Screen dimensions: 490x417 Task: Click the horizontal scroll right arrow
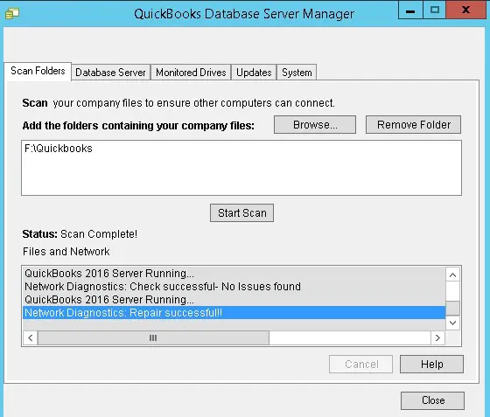click(x=437, y=337)
